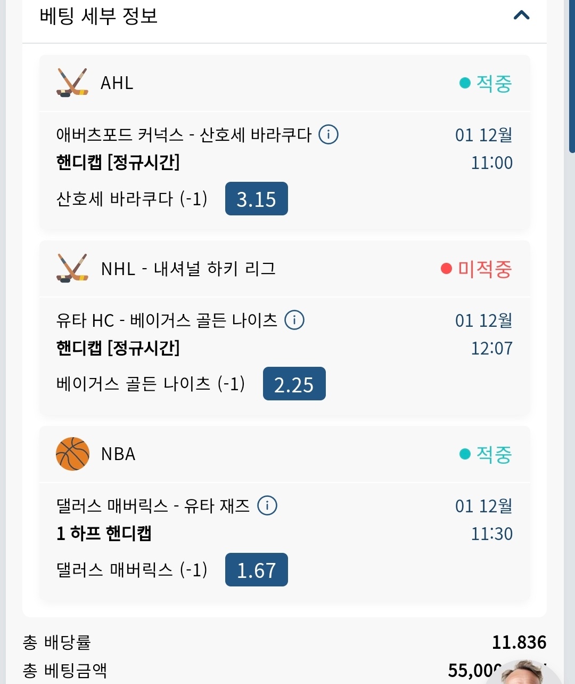Click the 3.15 odds button
This screenshot has width=575, height=684.
click(x=256, y=199)
